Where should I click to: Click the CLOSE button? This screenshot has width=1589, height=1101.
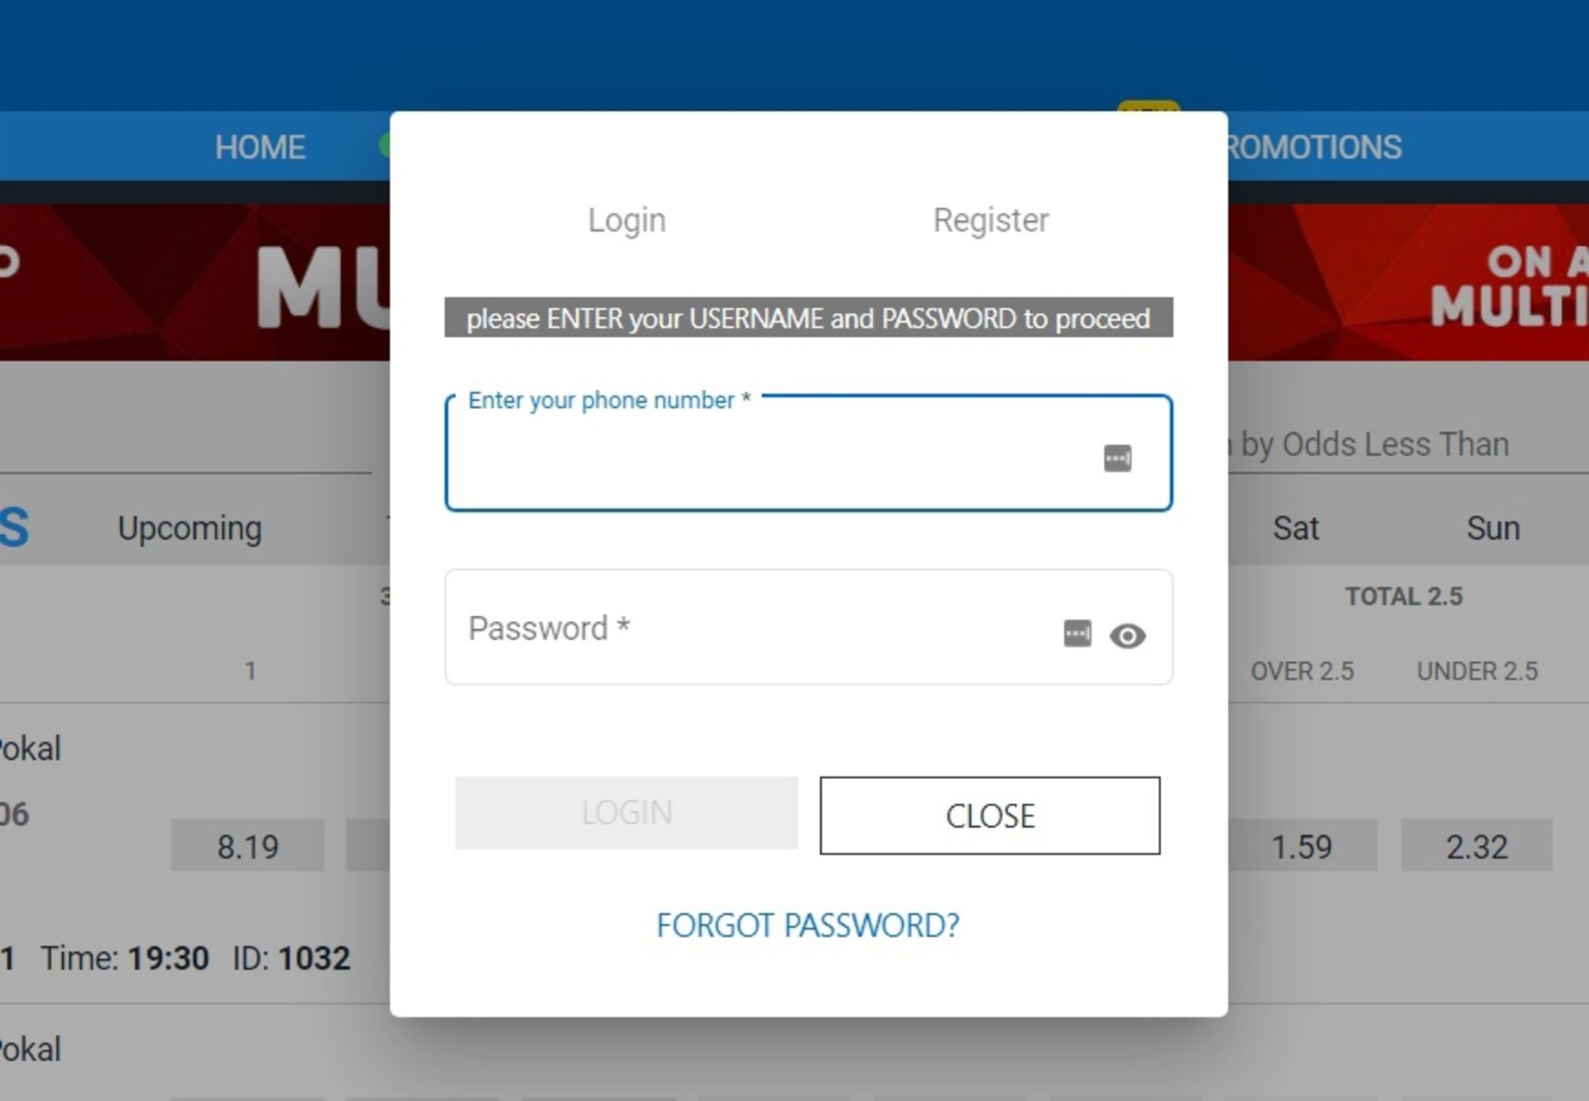[989, 815]
